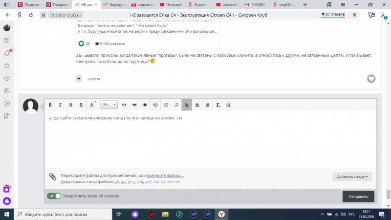Expand multi-quote with the plus button
Viewport: 391px width, 220px height.
tap(79, 78)
